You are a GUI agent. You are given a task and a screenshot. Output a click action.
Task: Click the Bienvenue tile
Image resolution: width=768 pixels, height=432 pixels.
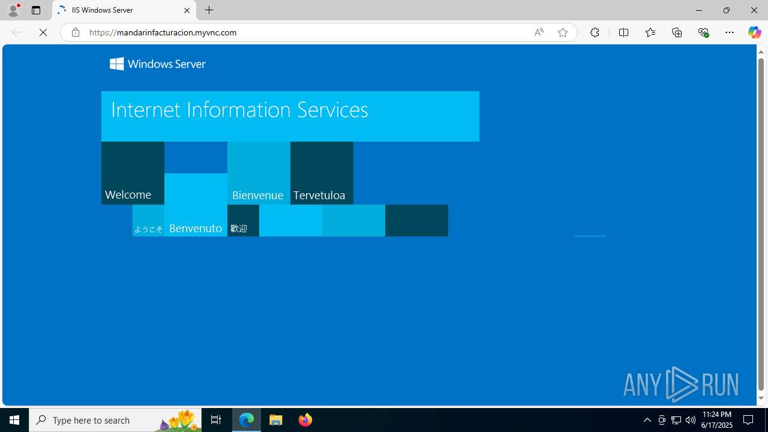click(259, 173)
